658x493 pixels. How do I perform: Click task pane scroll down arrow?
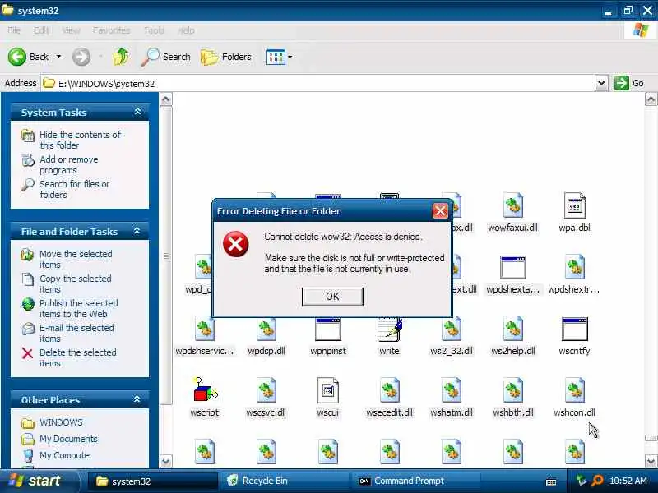pos(166,462)
